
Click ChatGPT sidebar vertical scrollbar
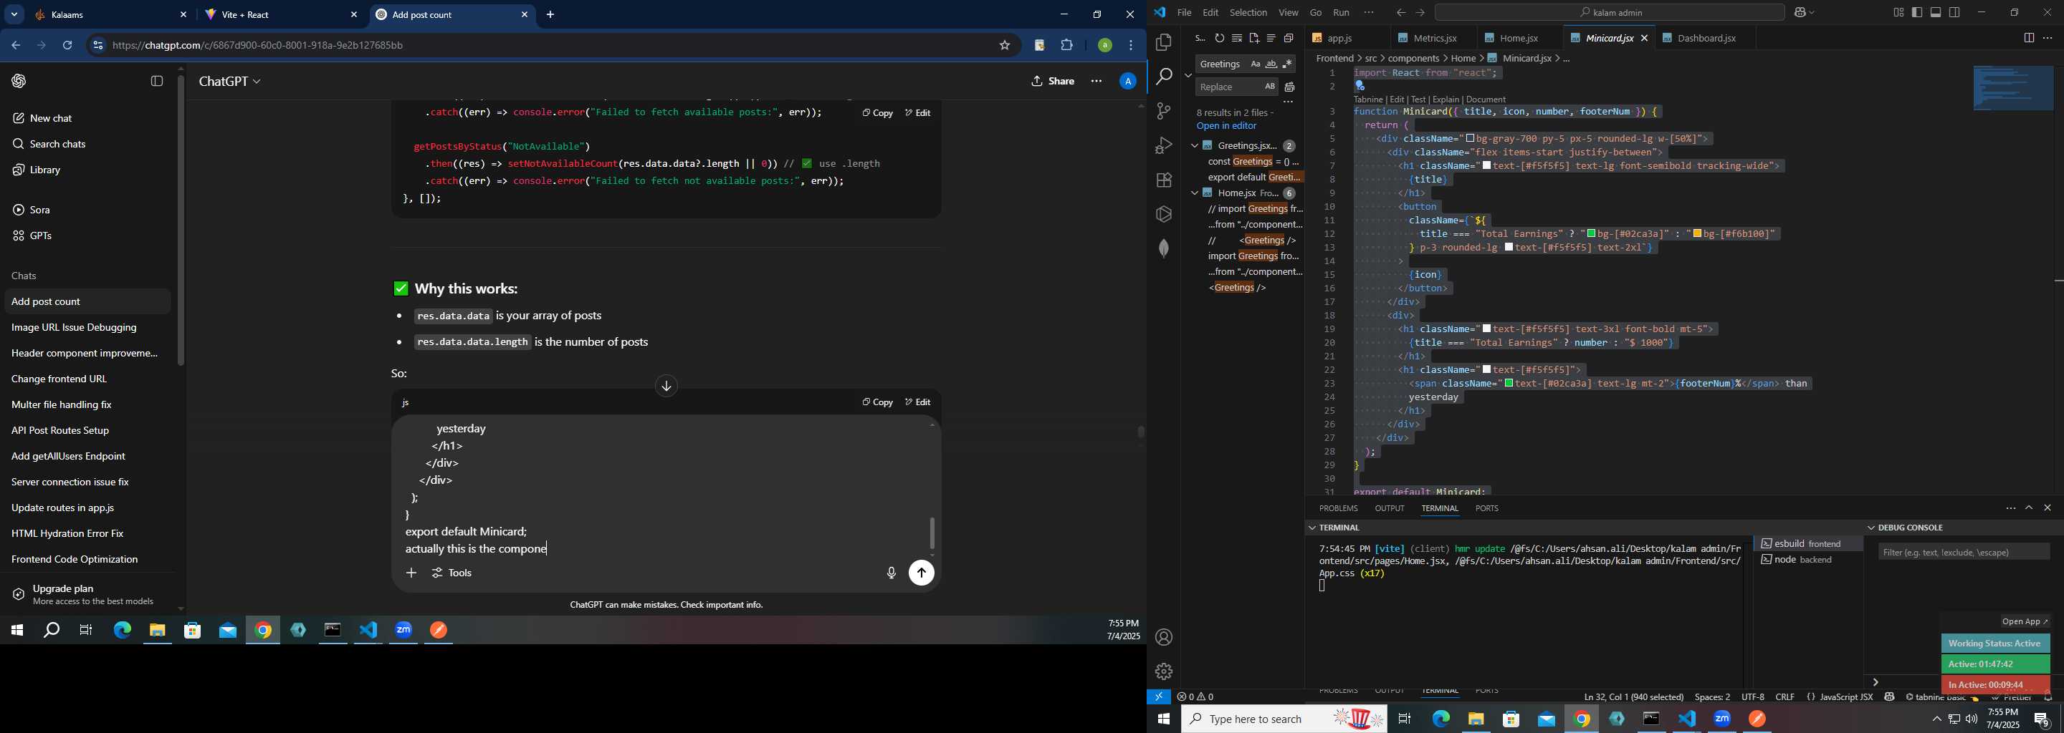181,220
